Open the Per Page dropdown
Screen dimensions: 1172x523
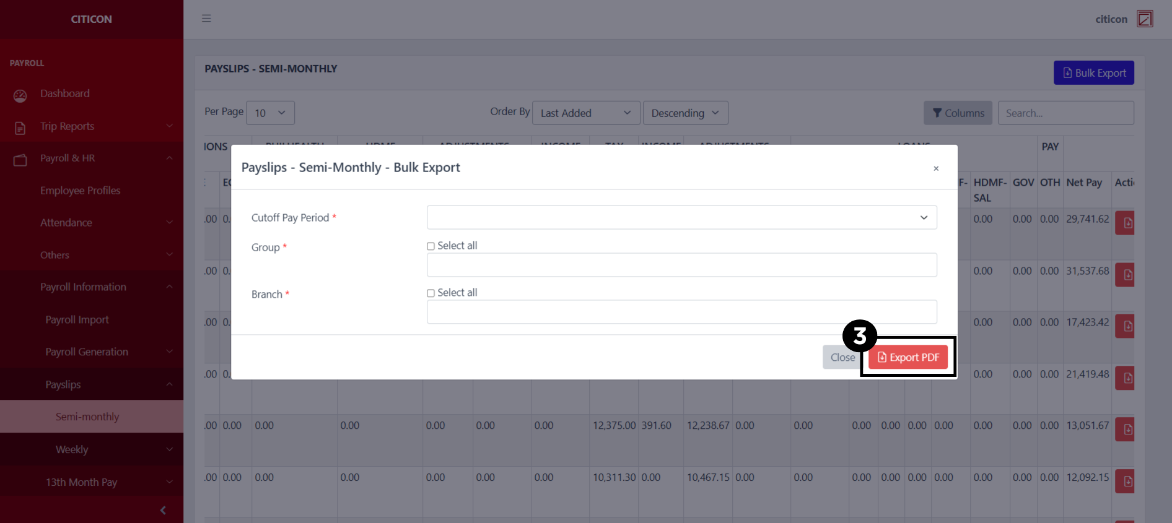(x=270, y=113)
